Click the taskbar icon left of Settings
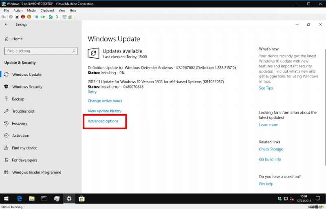This screenshot has height=209, width=326. [57, 199]
